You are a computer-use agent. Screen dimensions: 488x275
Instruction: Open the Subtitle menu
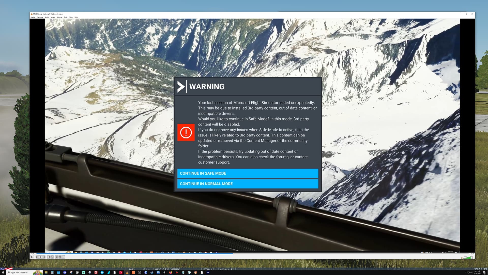[59, 17]
